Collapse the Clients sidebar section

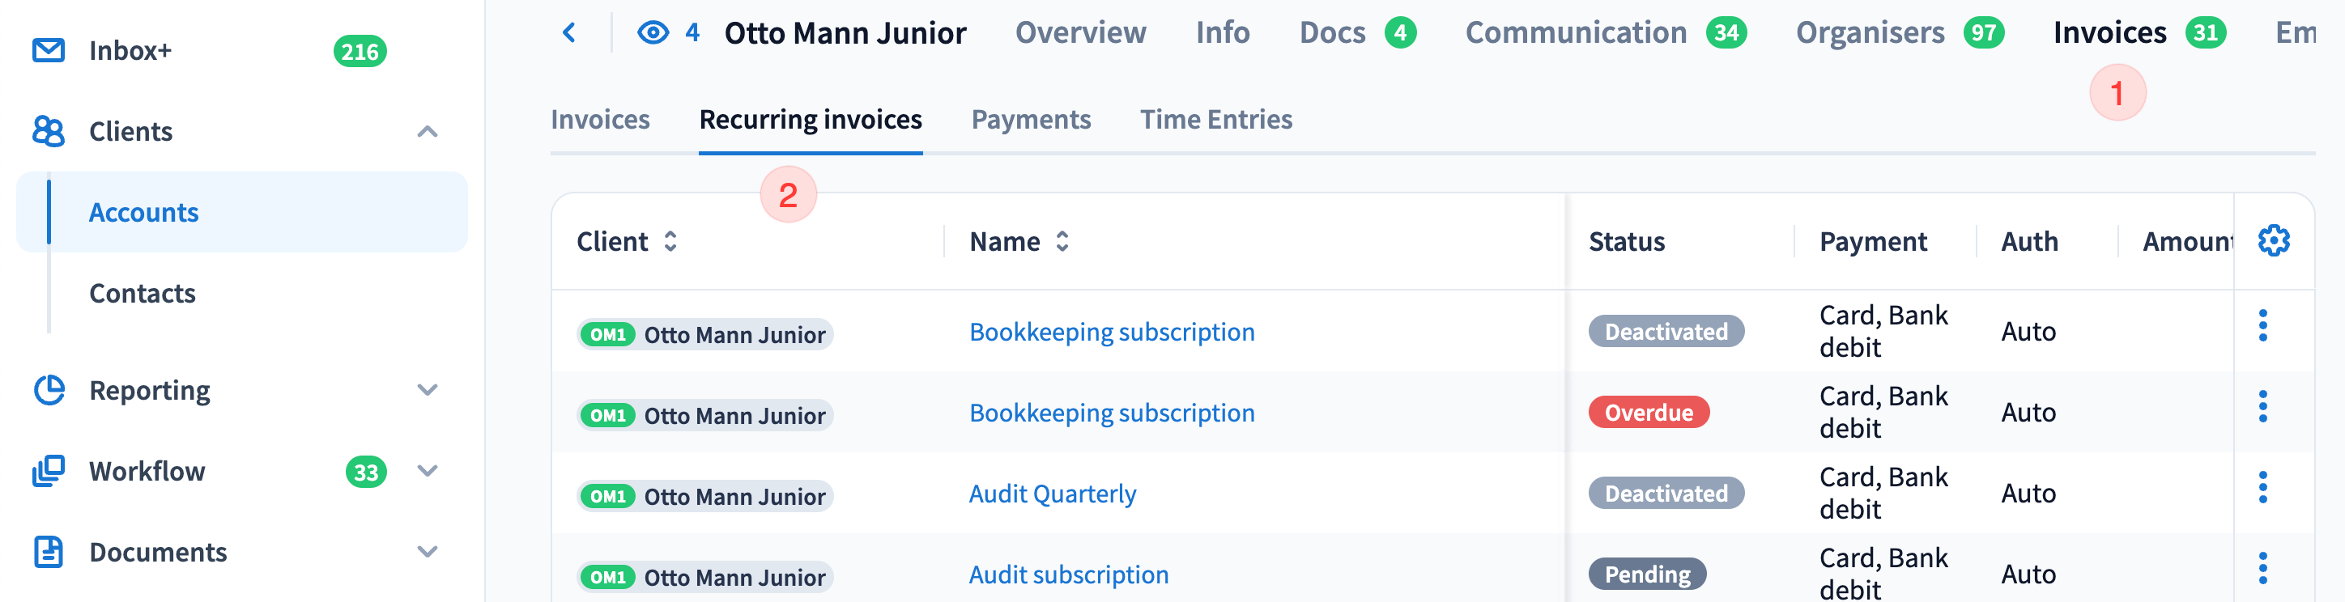[427, 132]
